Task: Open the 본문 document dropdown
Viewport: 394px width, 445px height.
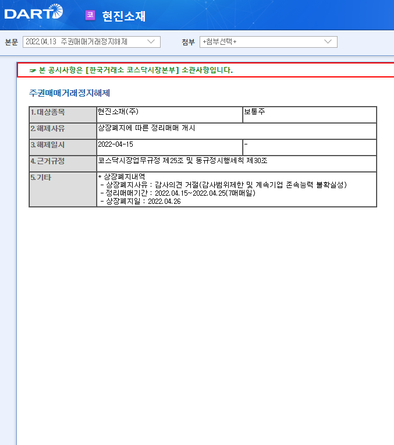Action: (x=91, y=42)
